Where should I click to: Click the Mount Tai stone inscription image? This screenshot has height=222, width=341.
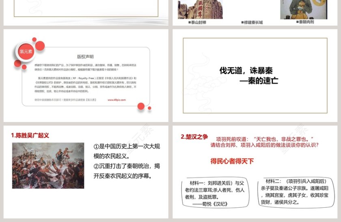[200, 9]
